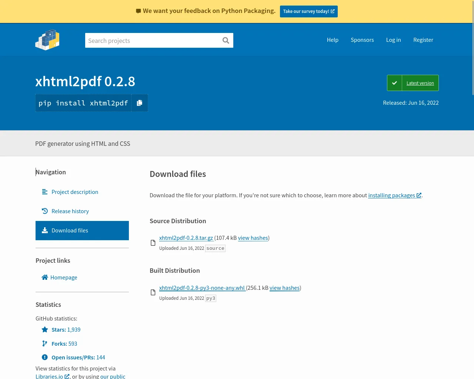The height and width of the screenshot is (379, 474).
Task: Open the Project description tab
Action: tap(75, 192)
